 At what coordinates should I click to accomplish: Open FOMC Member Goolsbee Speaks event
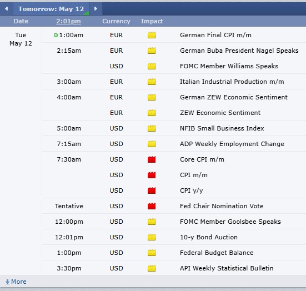pos(230,222)
